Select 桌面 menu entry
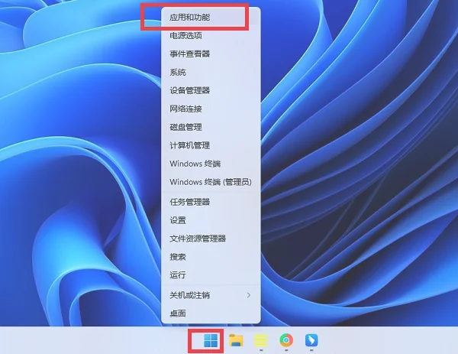 pyautogui.click(x=211, y=313)
